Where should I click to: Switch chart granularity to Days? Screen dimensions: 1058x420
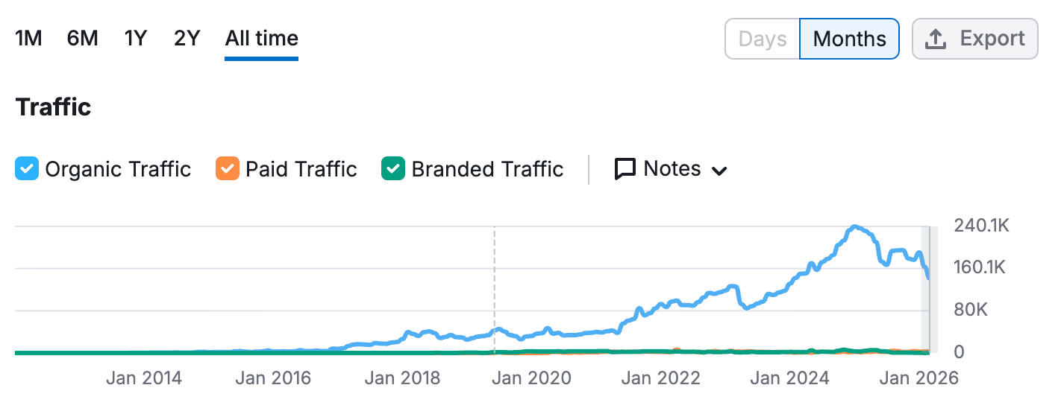point(762,39)
